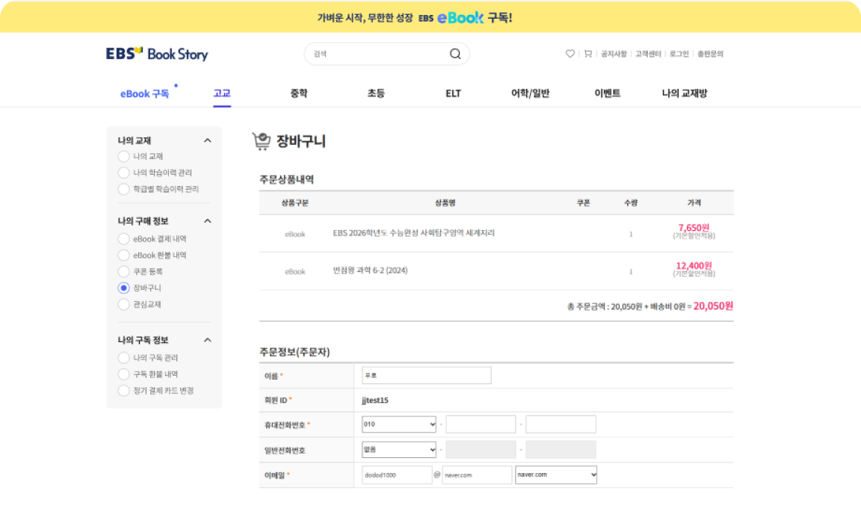The height and width of the screenshot is (532, 861).
Task: Collapse the 나의 교재 sidebar section
Action: click(208, 140)
